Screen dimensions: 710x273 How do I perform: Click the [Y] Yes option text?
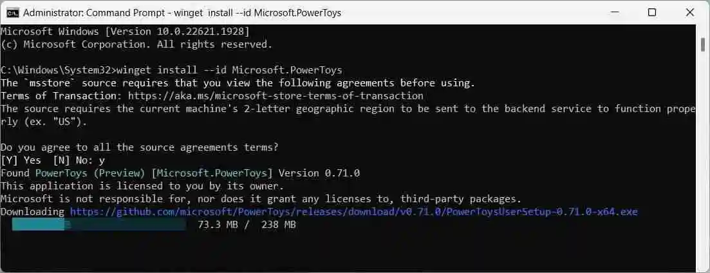click(x=21, y=160)
